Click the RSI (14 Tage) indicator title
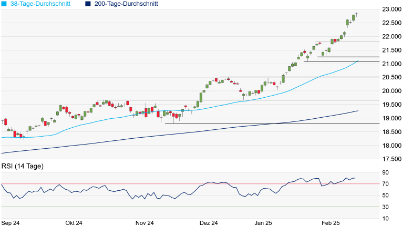This screenshot has width=402, height=226. tap(23, 167)
